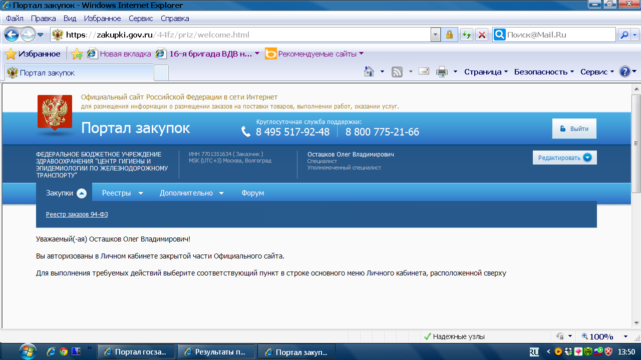
Task: Click the security lock icon in address bar
Action: pos(449,34)
